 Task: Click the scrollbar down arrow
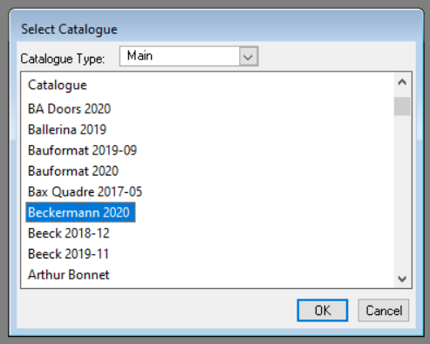(402, 279)
